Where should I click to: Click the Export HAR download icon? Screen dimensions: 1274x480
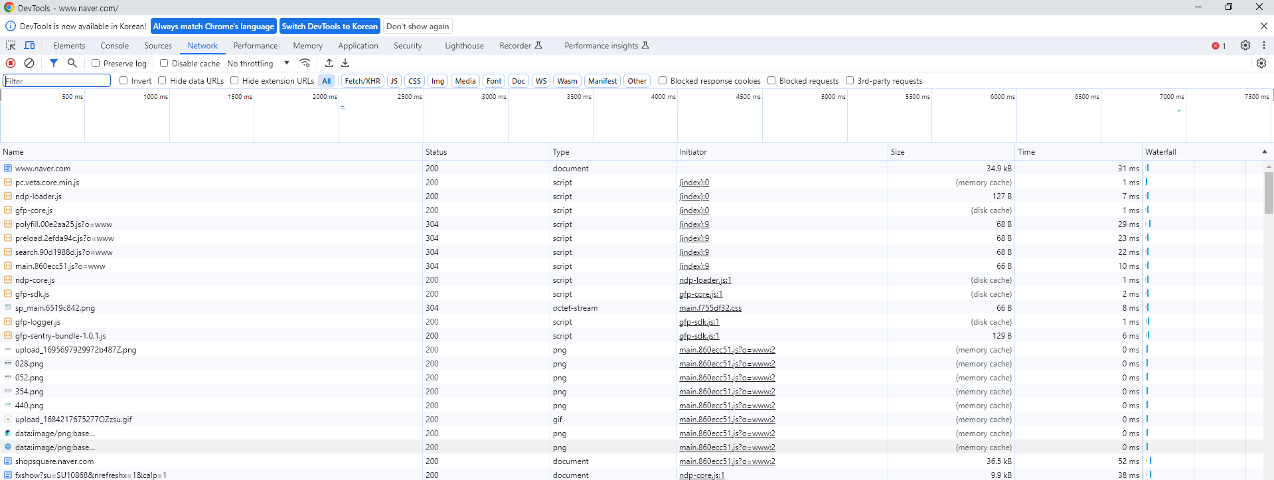345,63
